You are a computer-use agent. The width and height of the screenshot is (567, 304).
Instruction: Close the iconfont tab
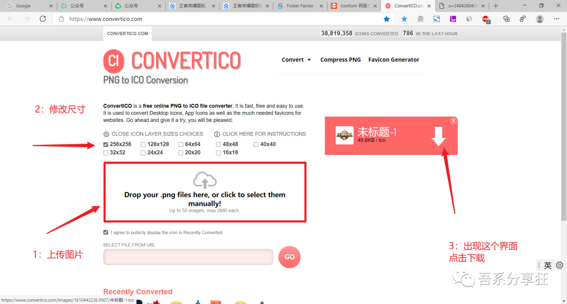pyautogui.click(x=375, y=6)
